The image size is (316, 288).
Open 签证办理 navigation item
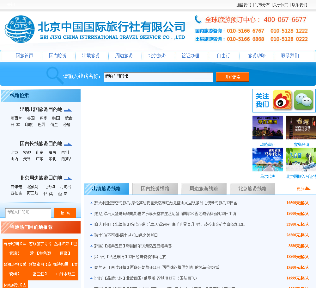pos(190,55)
